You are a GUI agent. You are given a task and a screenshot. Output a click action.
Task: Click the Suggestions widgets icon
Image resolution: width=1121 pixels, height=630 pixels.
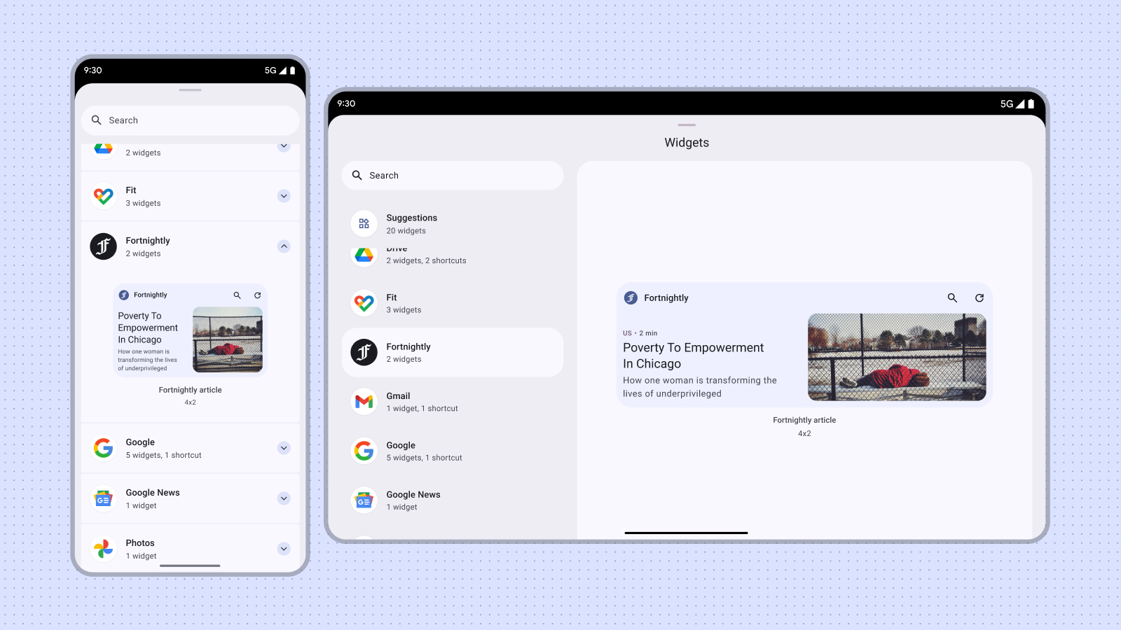364,224
